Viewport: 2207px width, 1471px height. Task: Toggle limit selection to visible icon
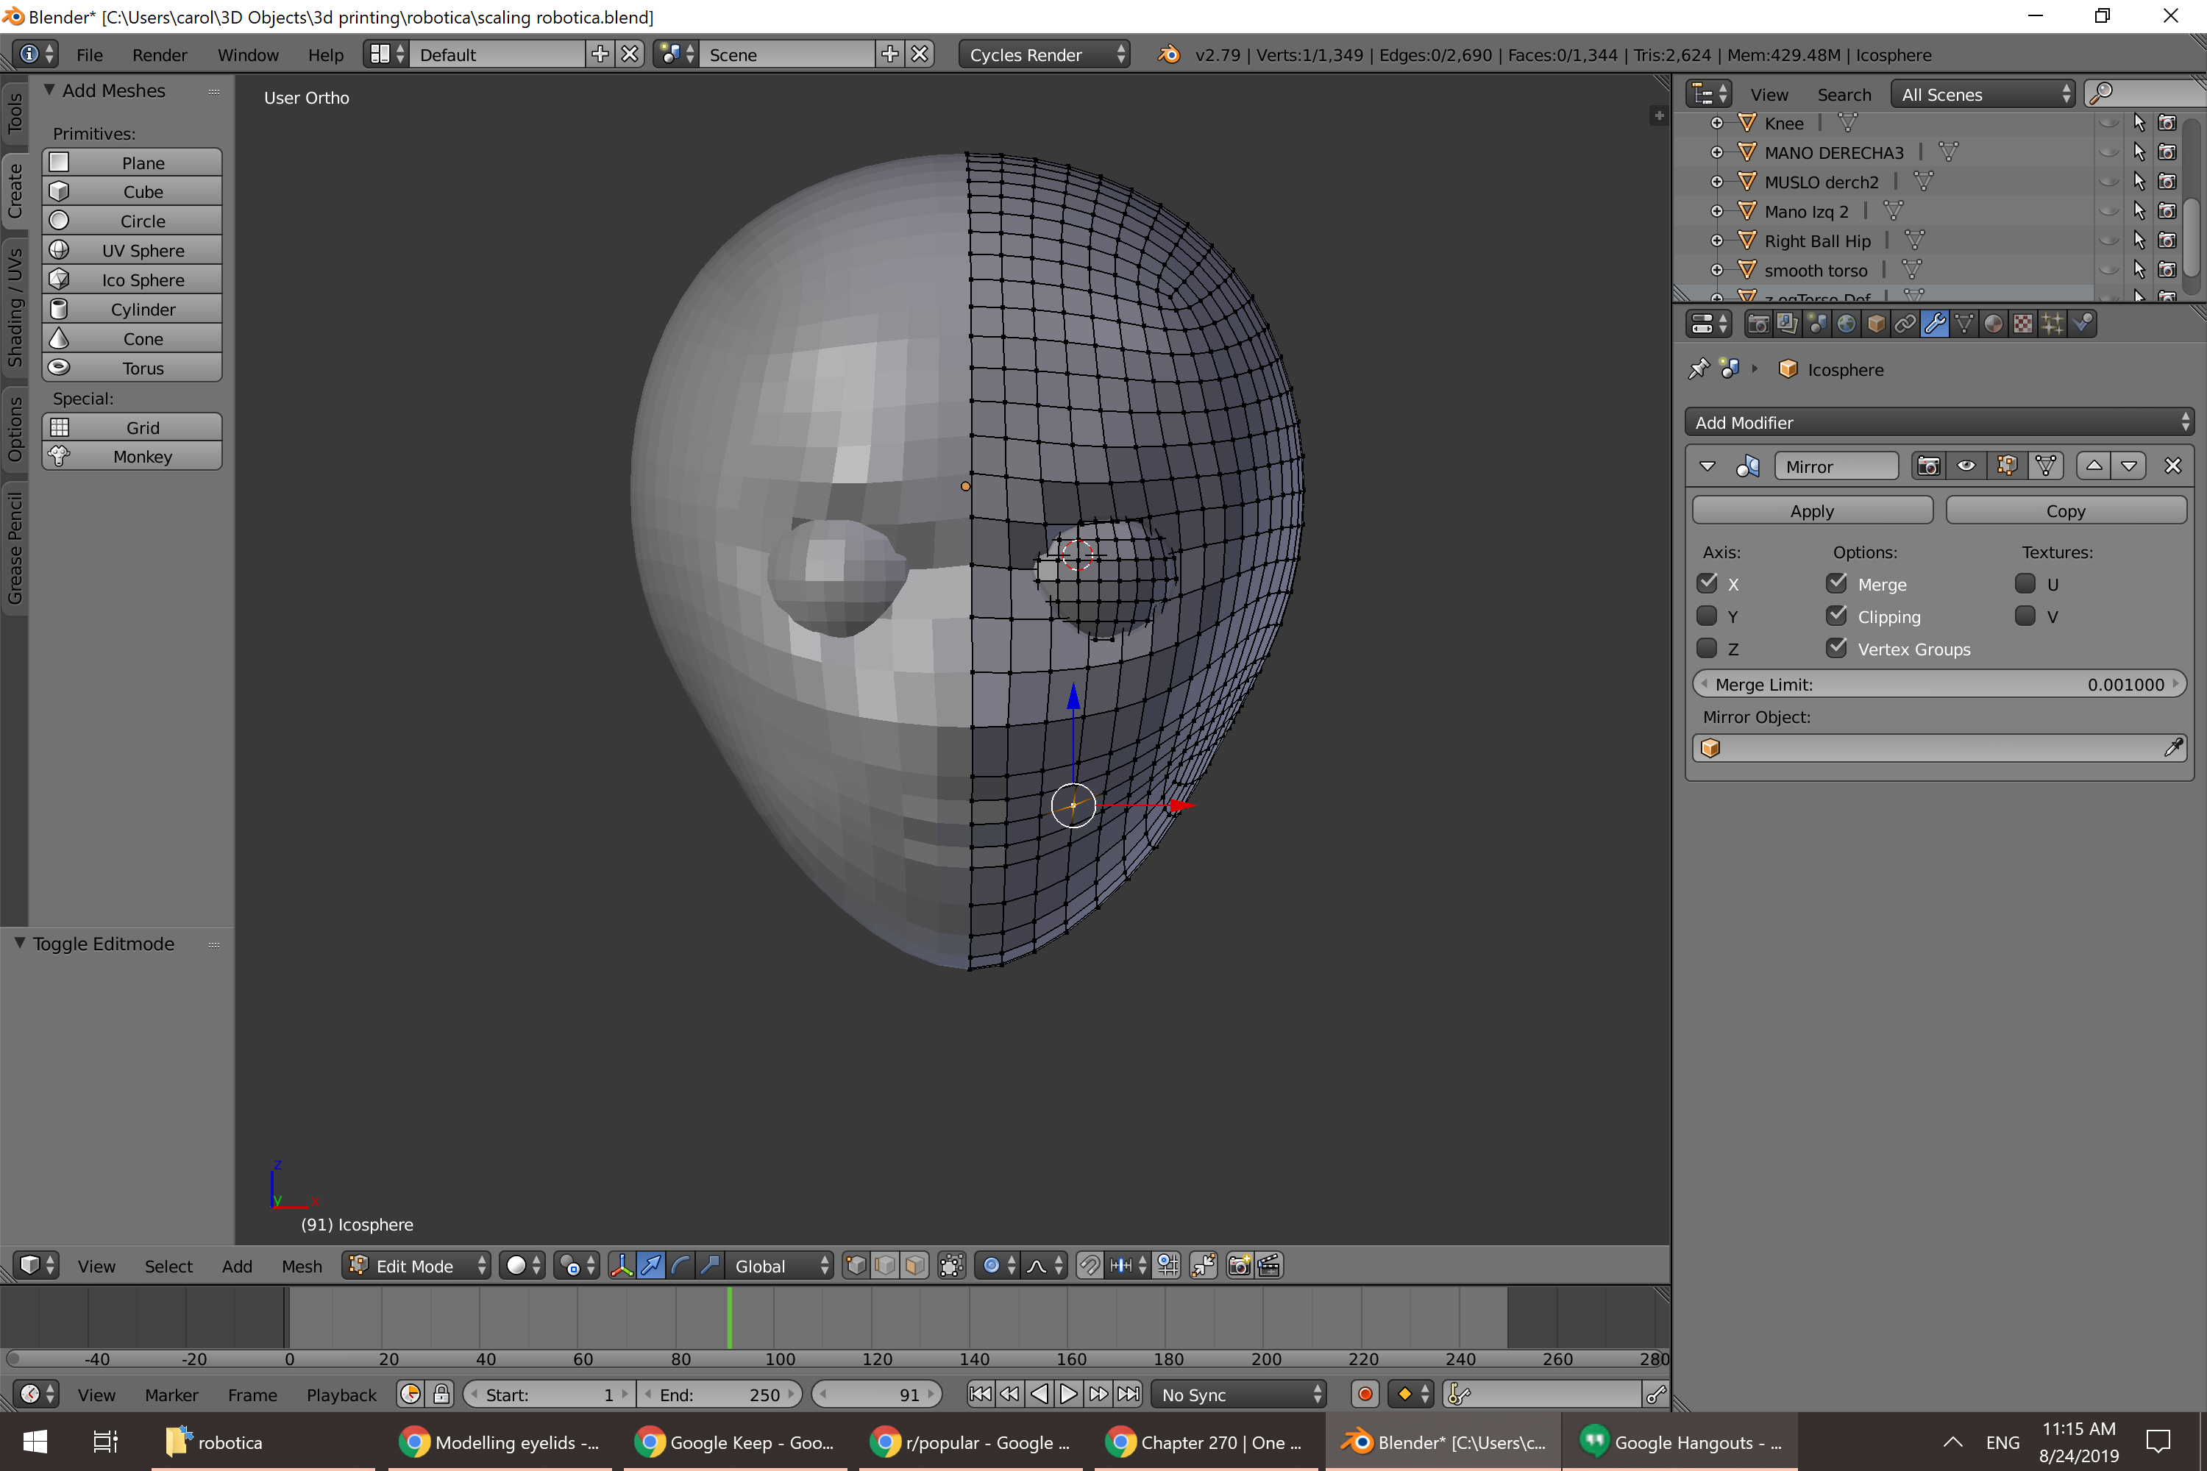click(x=951, y=1266)
